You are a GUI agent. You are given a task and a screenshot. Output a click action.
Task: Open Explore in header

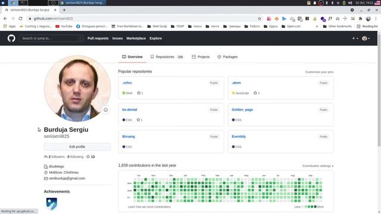coord(156,38)
